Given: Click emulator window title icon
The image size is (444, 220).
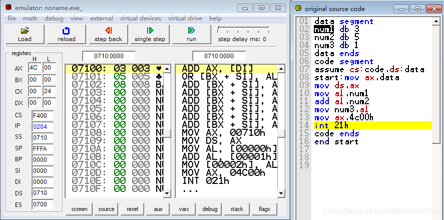Looking at the screenshot, I should (9, 8).
